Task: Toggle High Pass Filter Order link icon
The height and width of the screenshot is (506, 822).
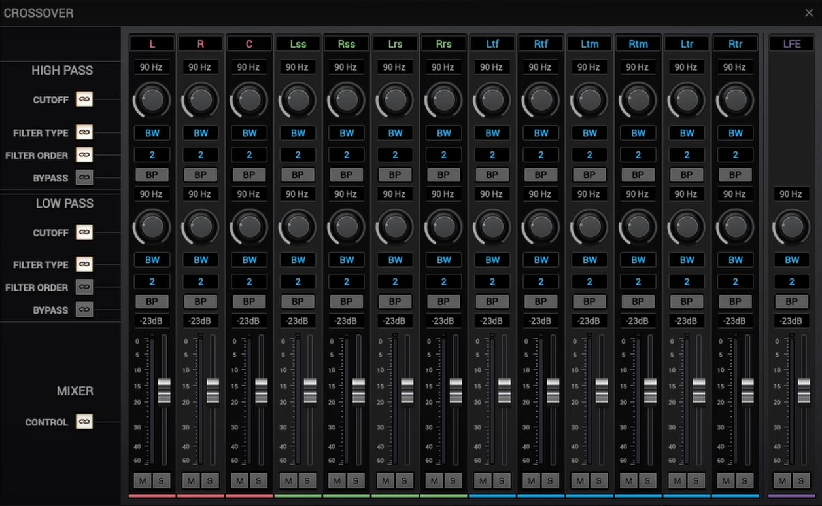Action: click(84, 155)
